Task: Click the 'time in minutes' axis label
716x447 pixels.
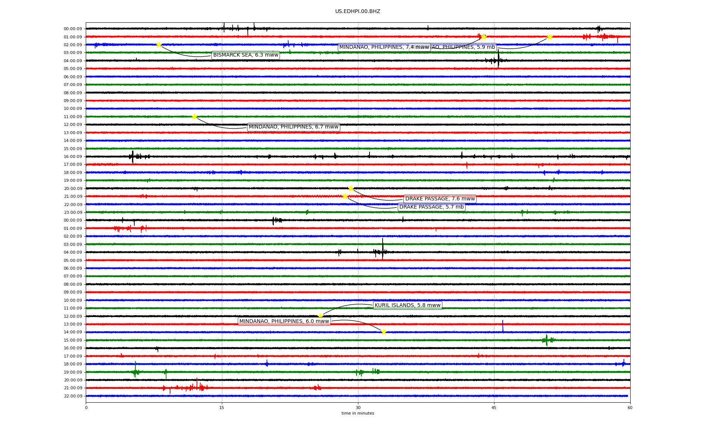Action: (357, 413)
